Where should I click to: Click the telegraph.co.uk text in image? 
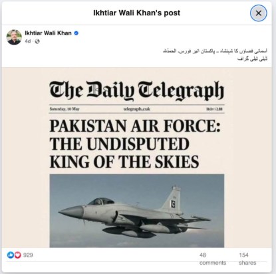click(136, 109)
